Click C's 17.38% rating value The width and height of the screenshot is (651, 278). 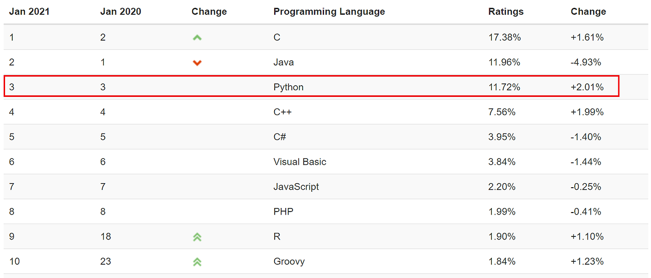(x=504, y=38)
